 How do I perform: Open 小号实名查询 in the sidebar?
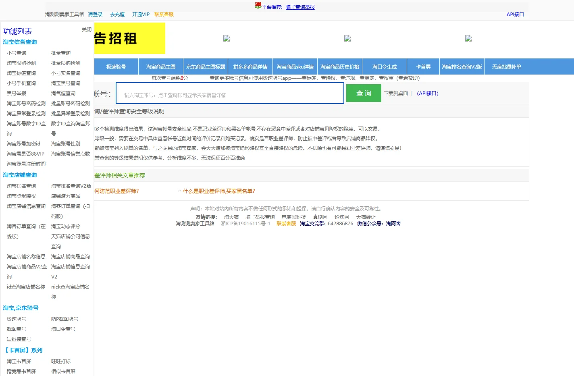[x=66, y=73]
